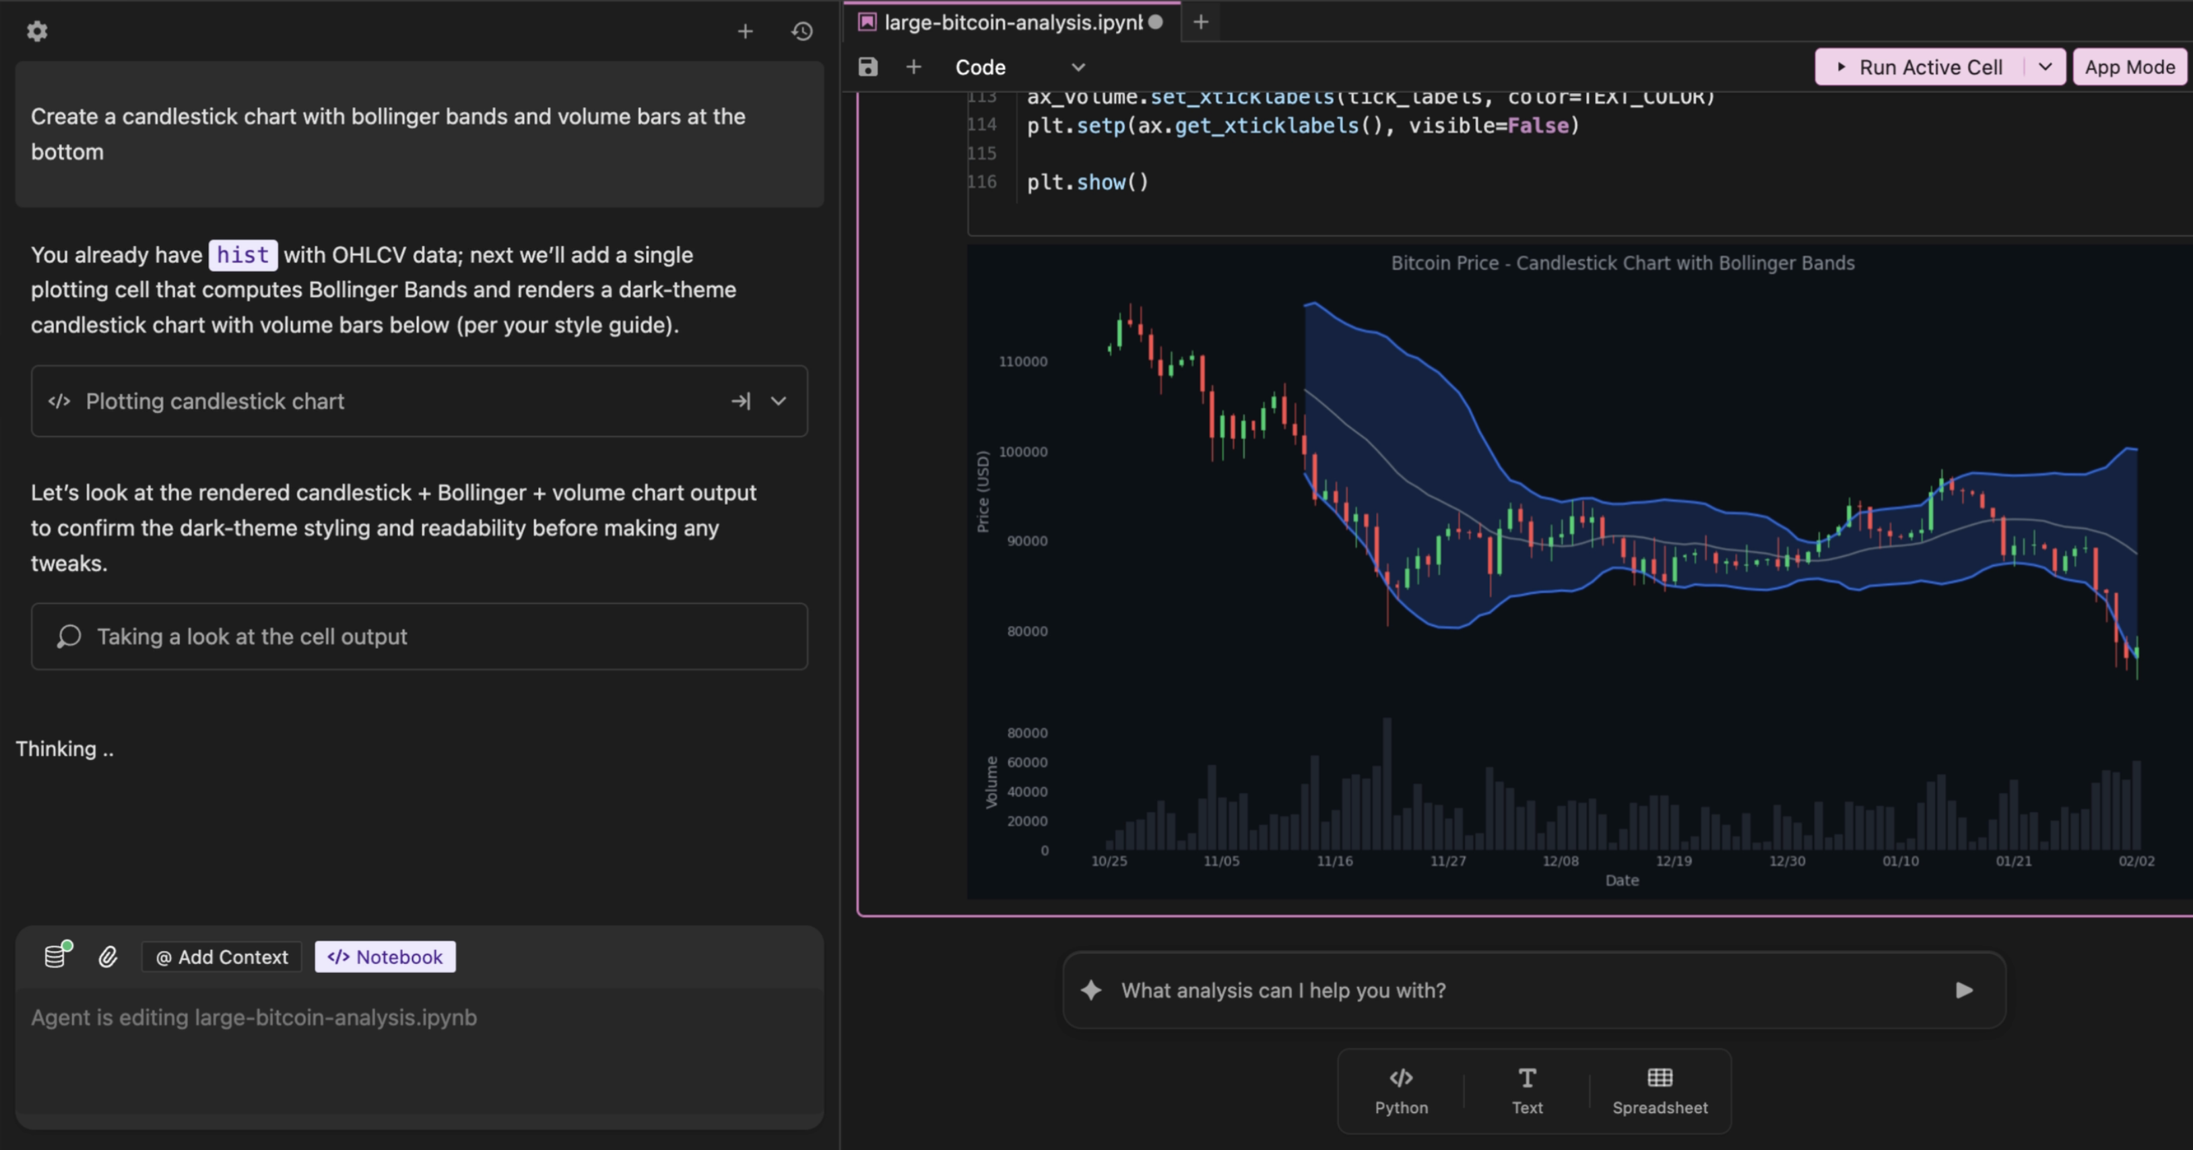The width and height of the screenshot is (2193, 1150).
Task: Open chat history clock icon
Action: click(x=802, y=32)
